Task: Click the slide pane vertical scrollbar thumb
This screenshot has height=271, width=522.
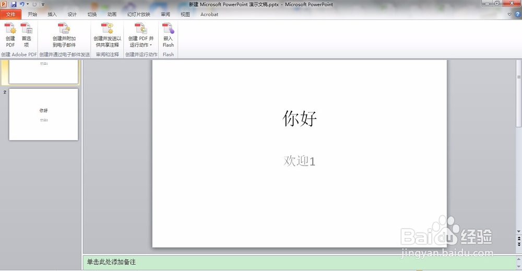Action: coord(519,93)
